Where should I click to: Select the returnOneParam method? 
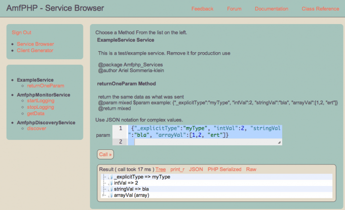coord(46,86)
